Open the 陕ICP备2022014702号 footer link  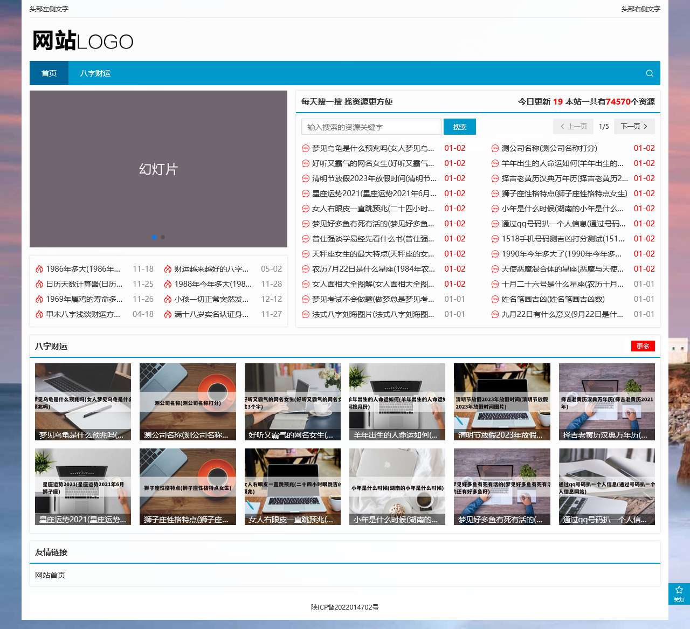click(x=345, y=607)
